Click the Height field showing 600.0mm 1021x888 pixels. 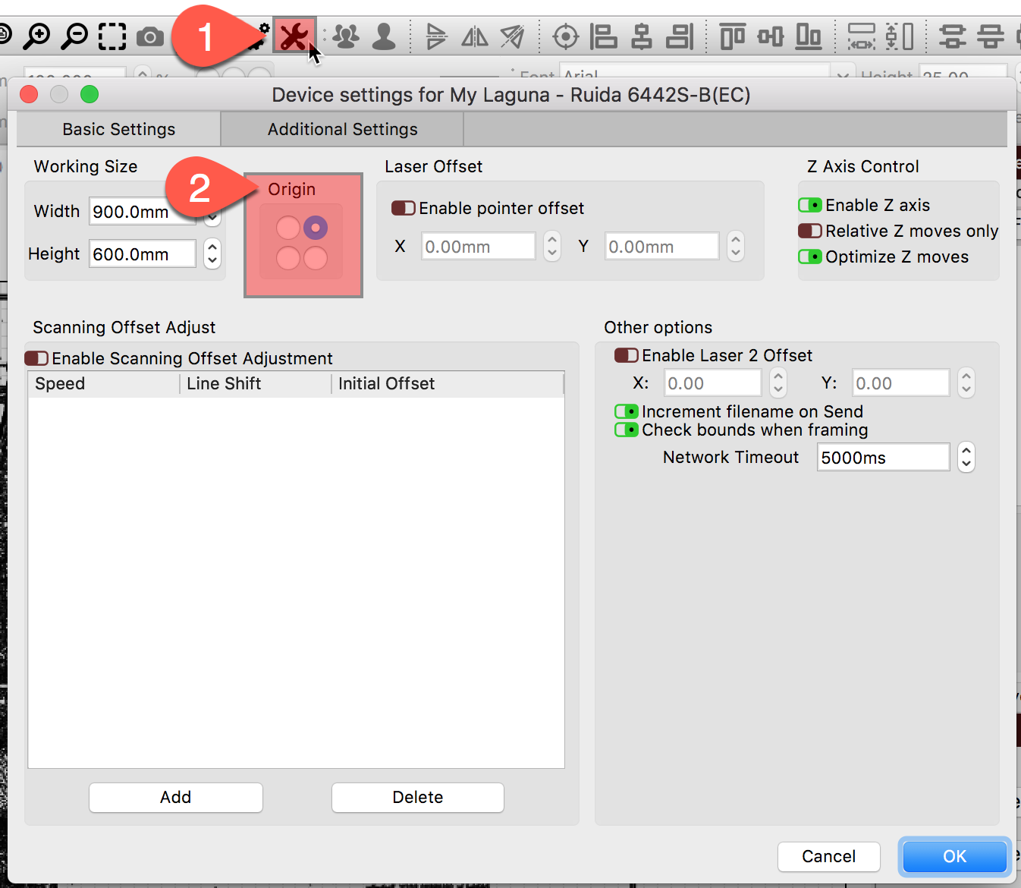(143, 253)
